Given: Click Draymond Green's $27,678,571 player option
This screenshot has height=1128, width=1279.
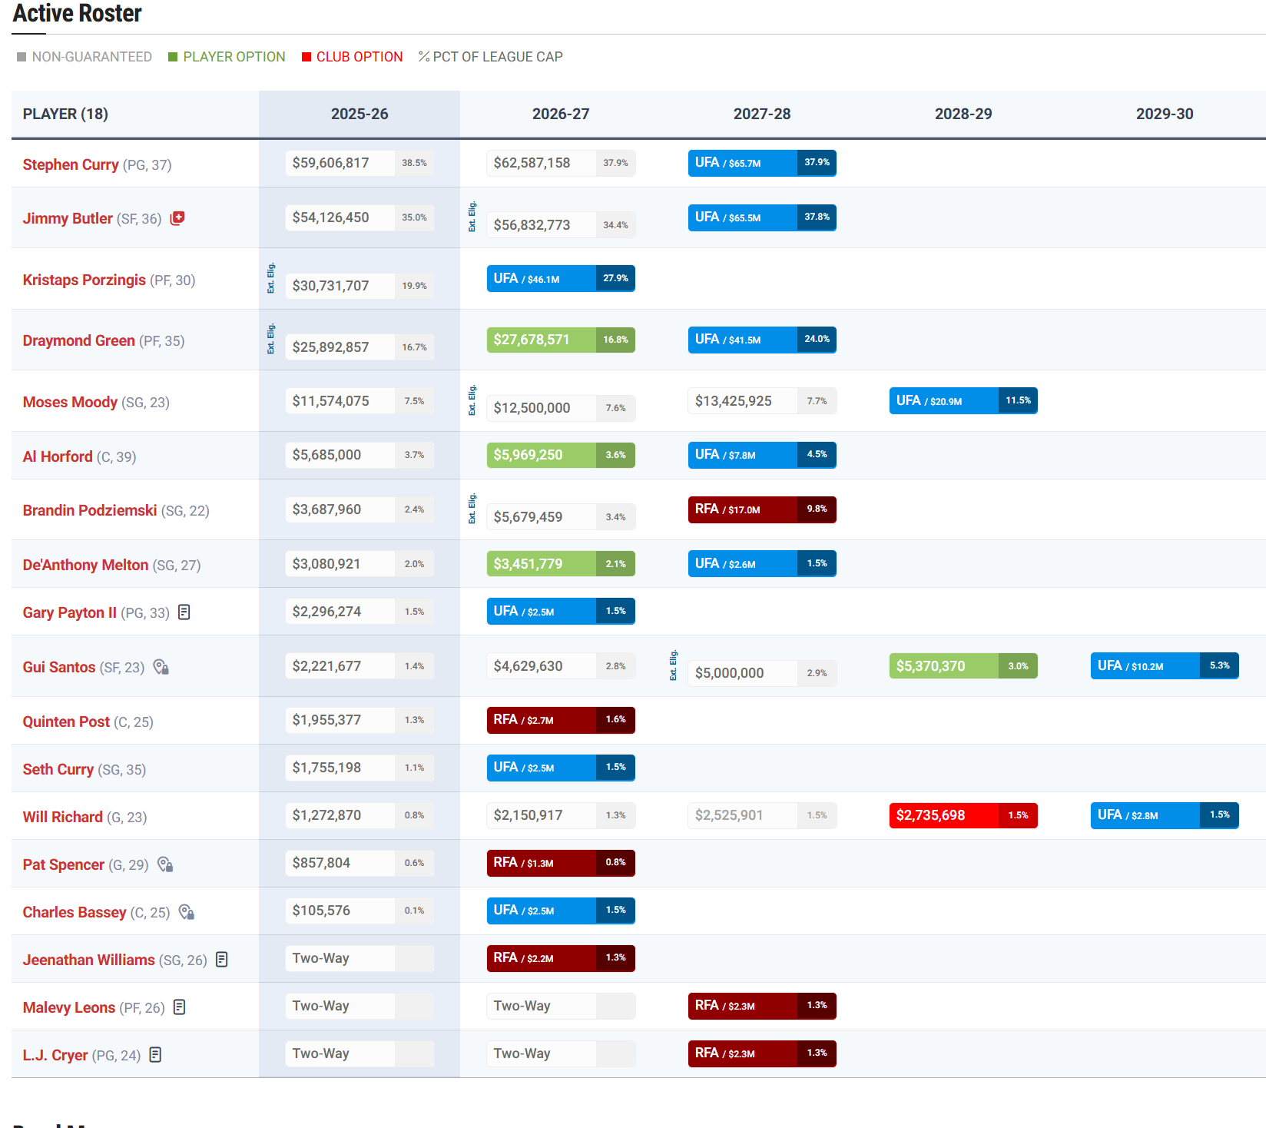Looking at the screenshot, I should pos(561,340).
